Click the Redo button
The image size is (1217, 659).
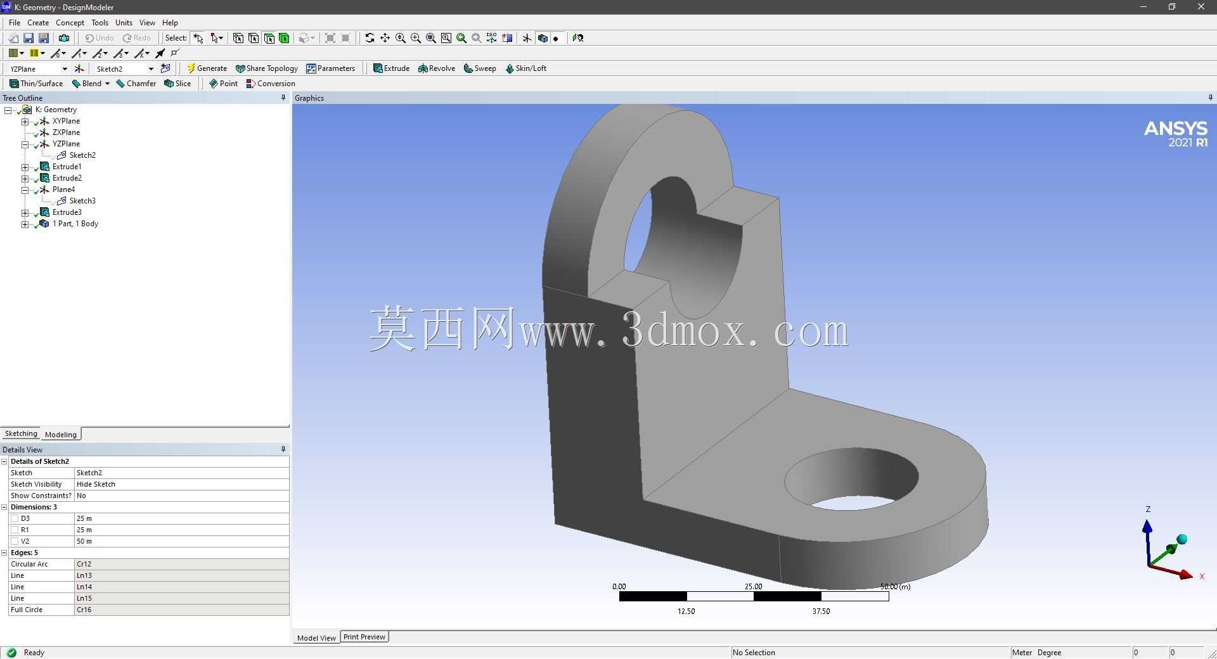[137, 38]
